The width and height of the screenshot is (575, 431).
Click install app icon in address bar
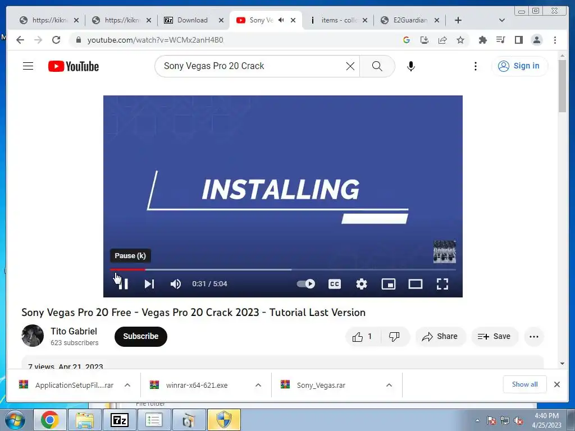(x=425, y=40)
